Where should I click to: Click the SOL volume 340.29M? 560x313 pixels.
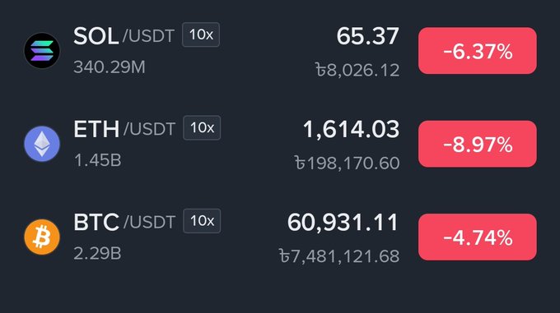pyautogui.click(x=110, y=67)
